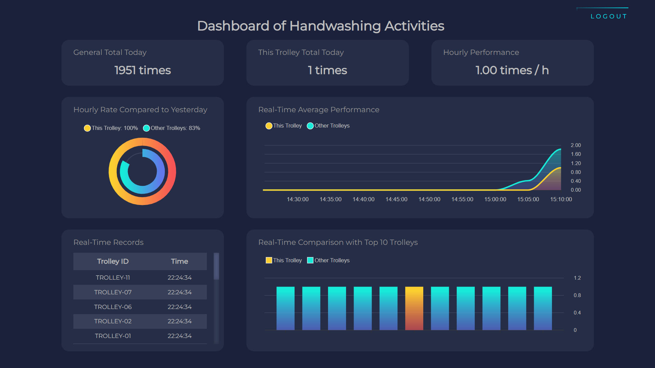Click the yellow This Trolley bar in comparison chart
Viewport: 655px width, 368px height.
[414, 308]
